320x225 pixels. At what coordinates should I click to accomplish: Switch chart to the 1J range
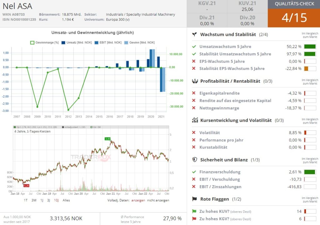42,200
